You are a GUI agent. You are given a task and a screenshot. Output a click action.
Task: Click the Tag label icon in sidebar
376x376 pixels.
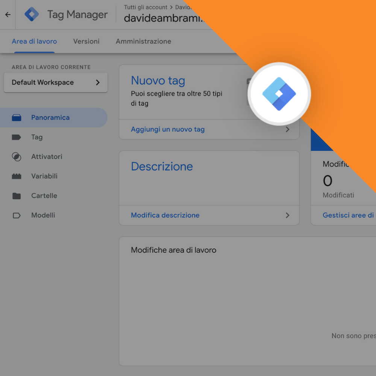click(17, 137)
